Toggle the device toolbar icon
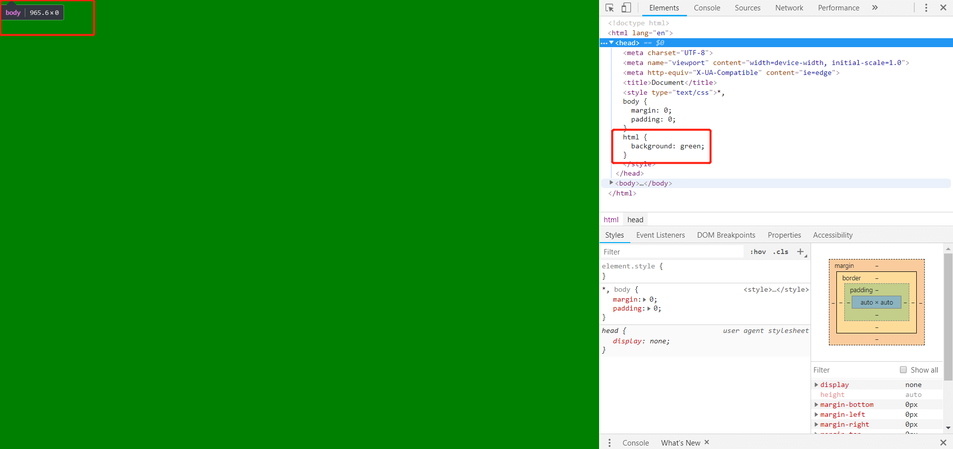Screen dimensions: 953x449 tap(626, 8)
